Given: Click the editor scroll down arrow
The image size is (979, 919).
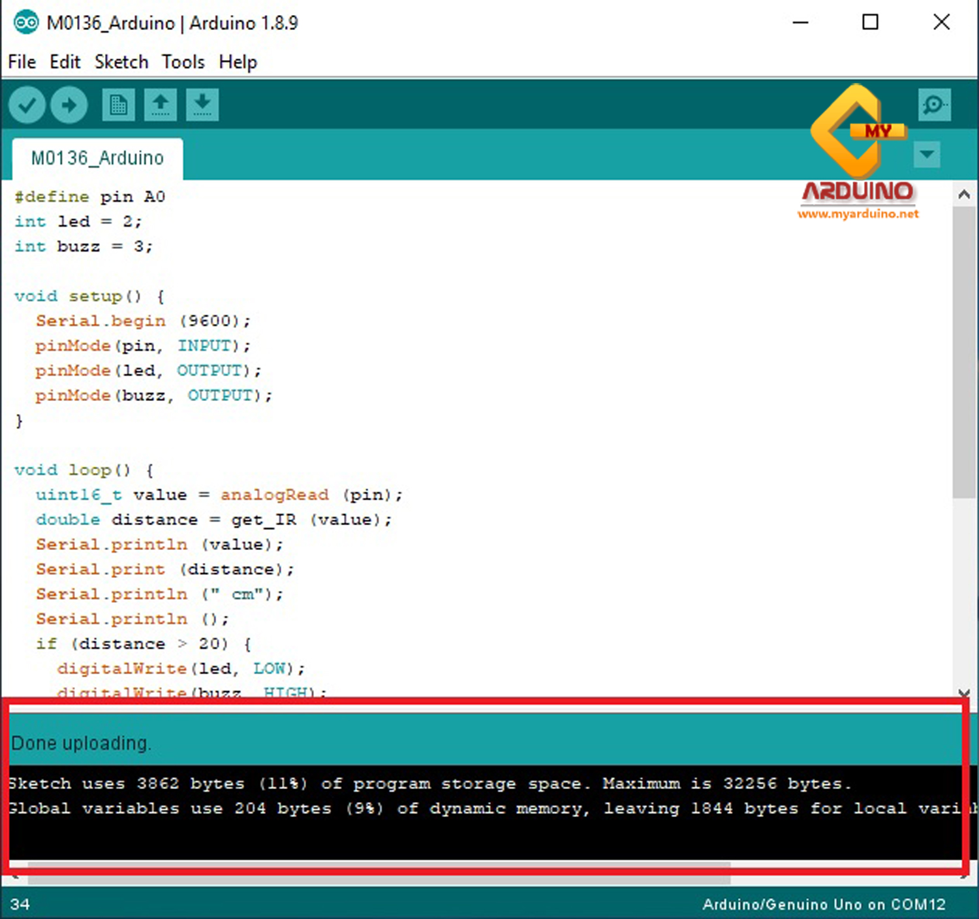Looking at the screenshot, I should 964,692.
